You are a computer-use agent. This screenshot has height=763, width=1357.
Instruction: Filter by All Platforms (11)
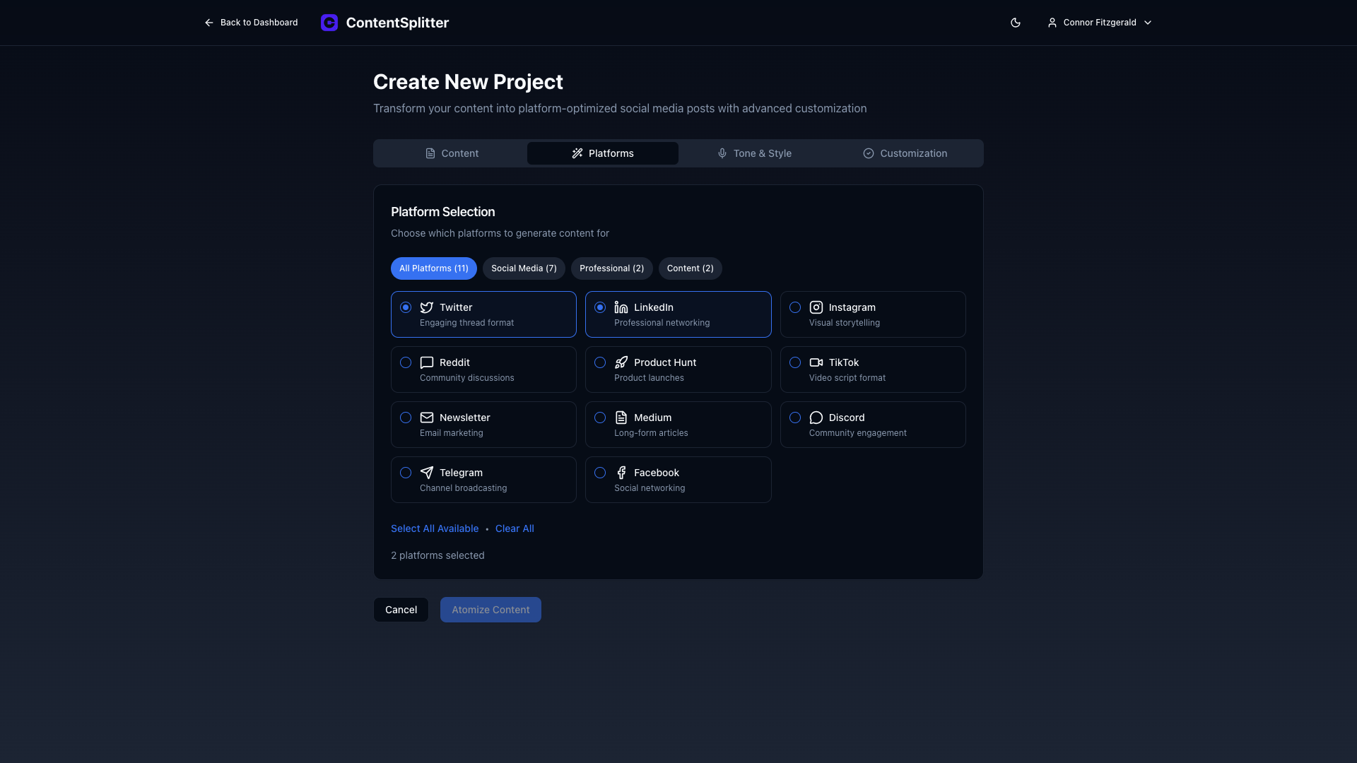[434, 268]
